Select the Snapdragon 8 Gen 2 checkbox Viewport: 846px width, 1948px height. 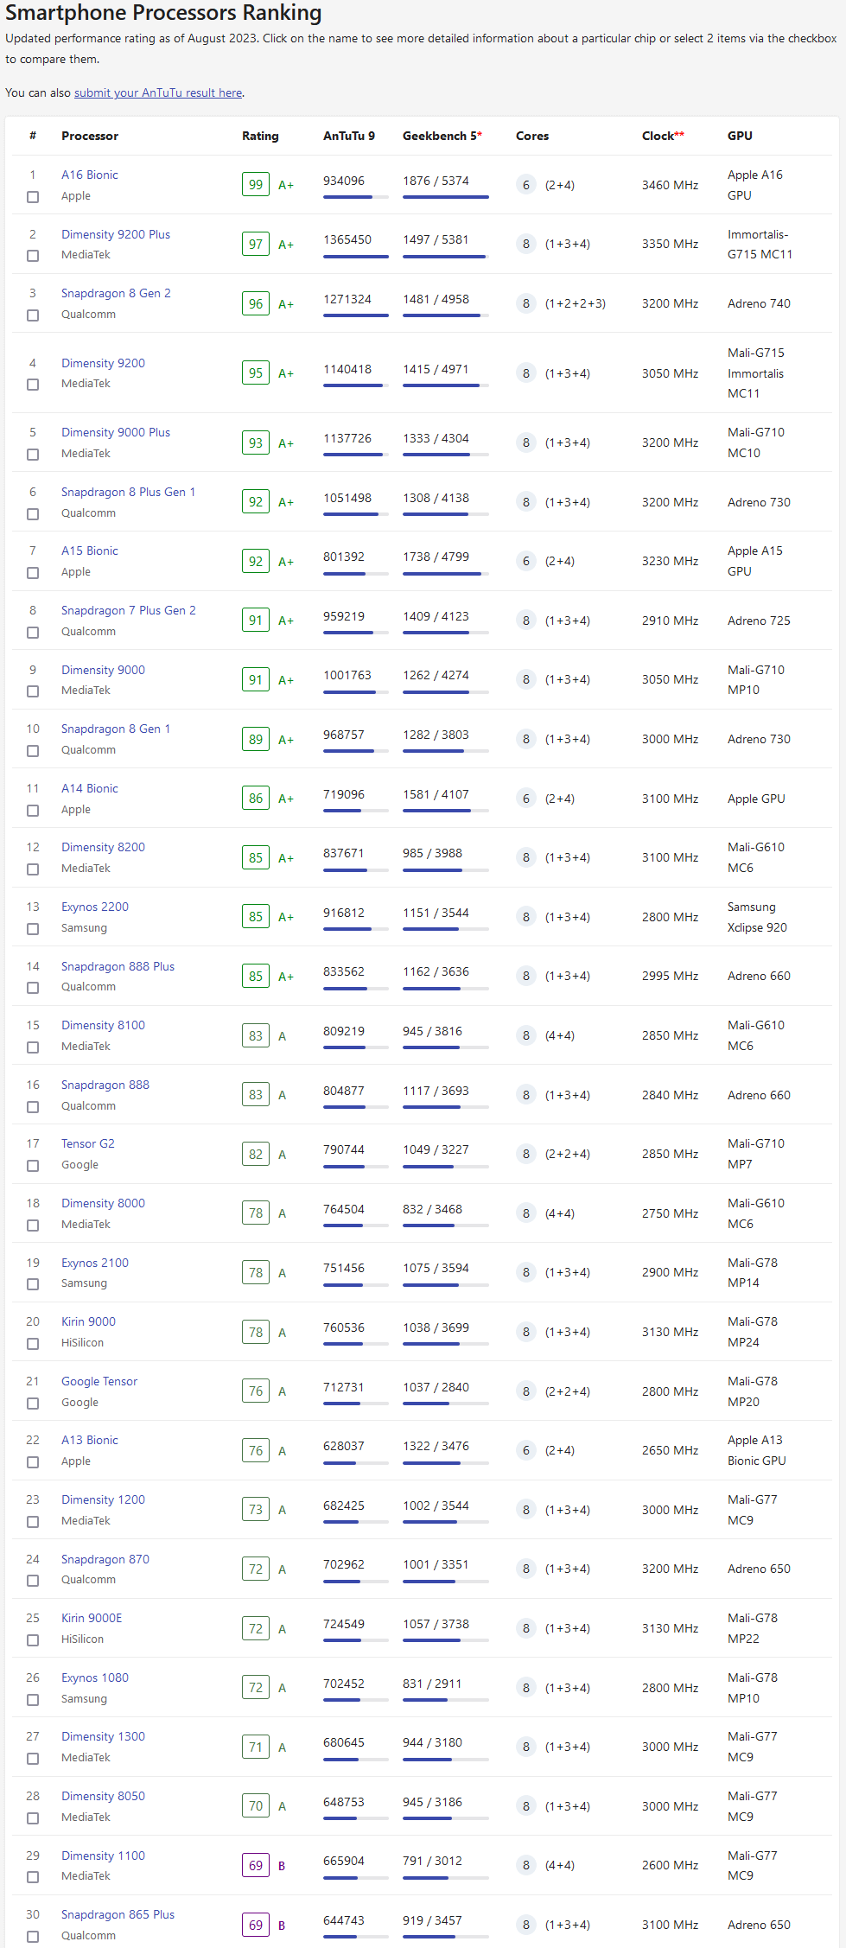(x=33, y=315)
